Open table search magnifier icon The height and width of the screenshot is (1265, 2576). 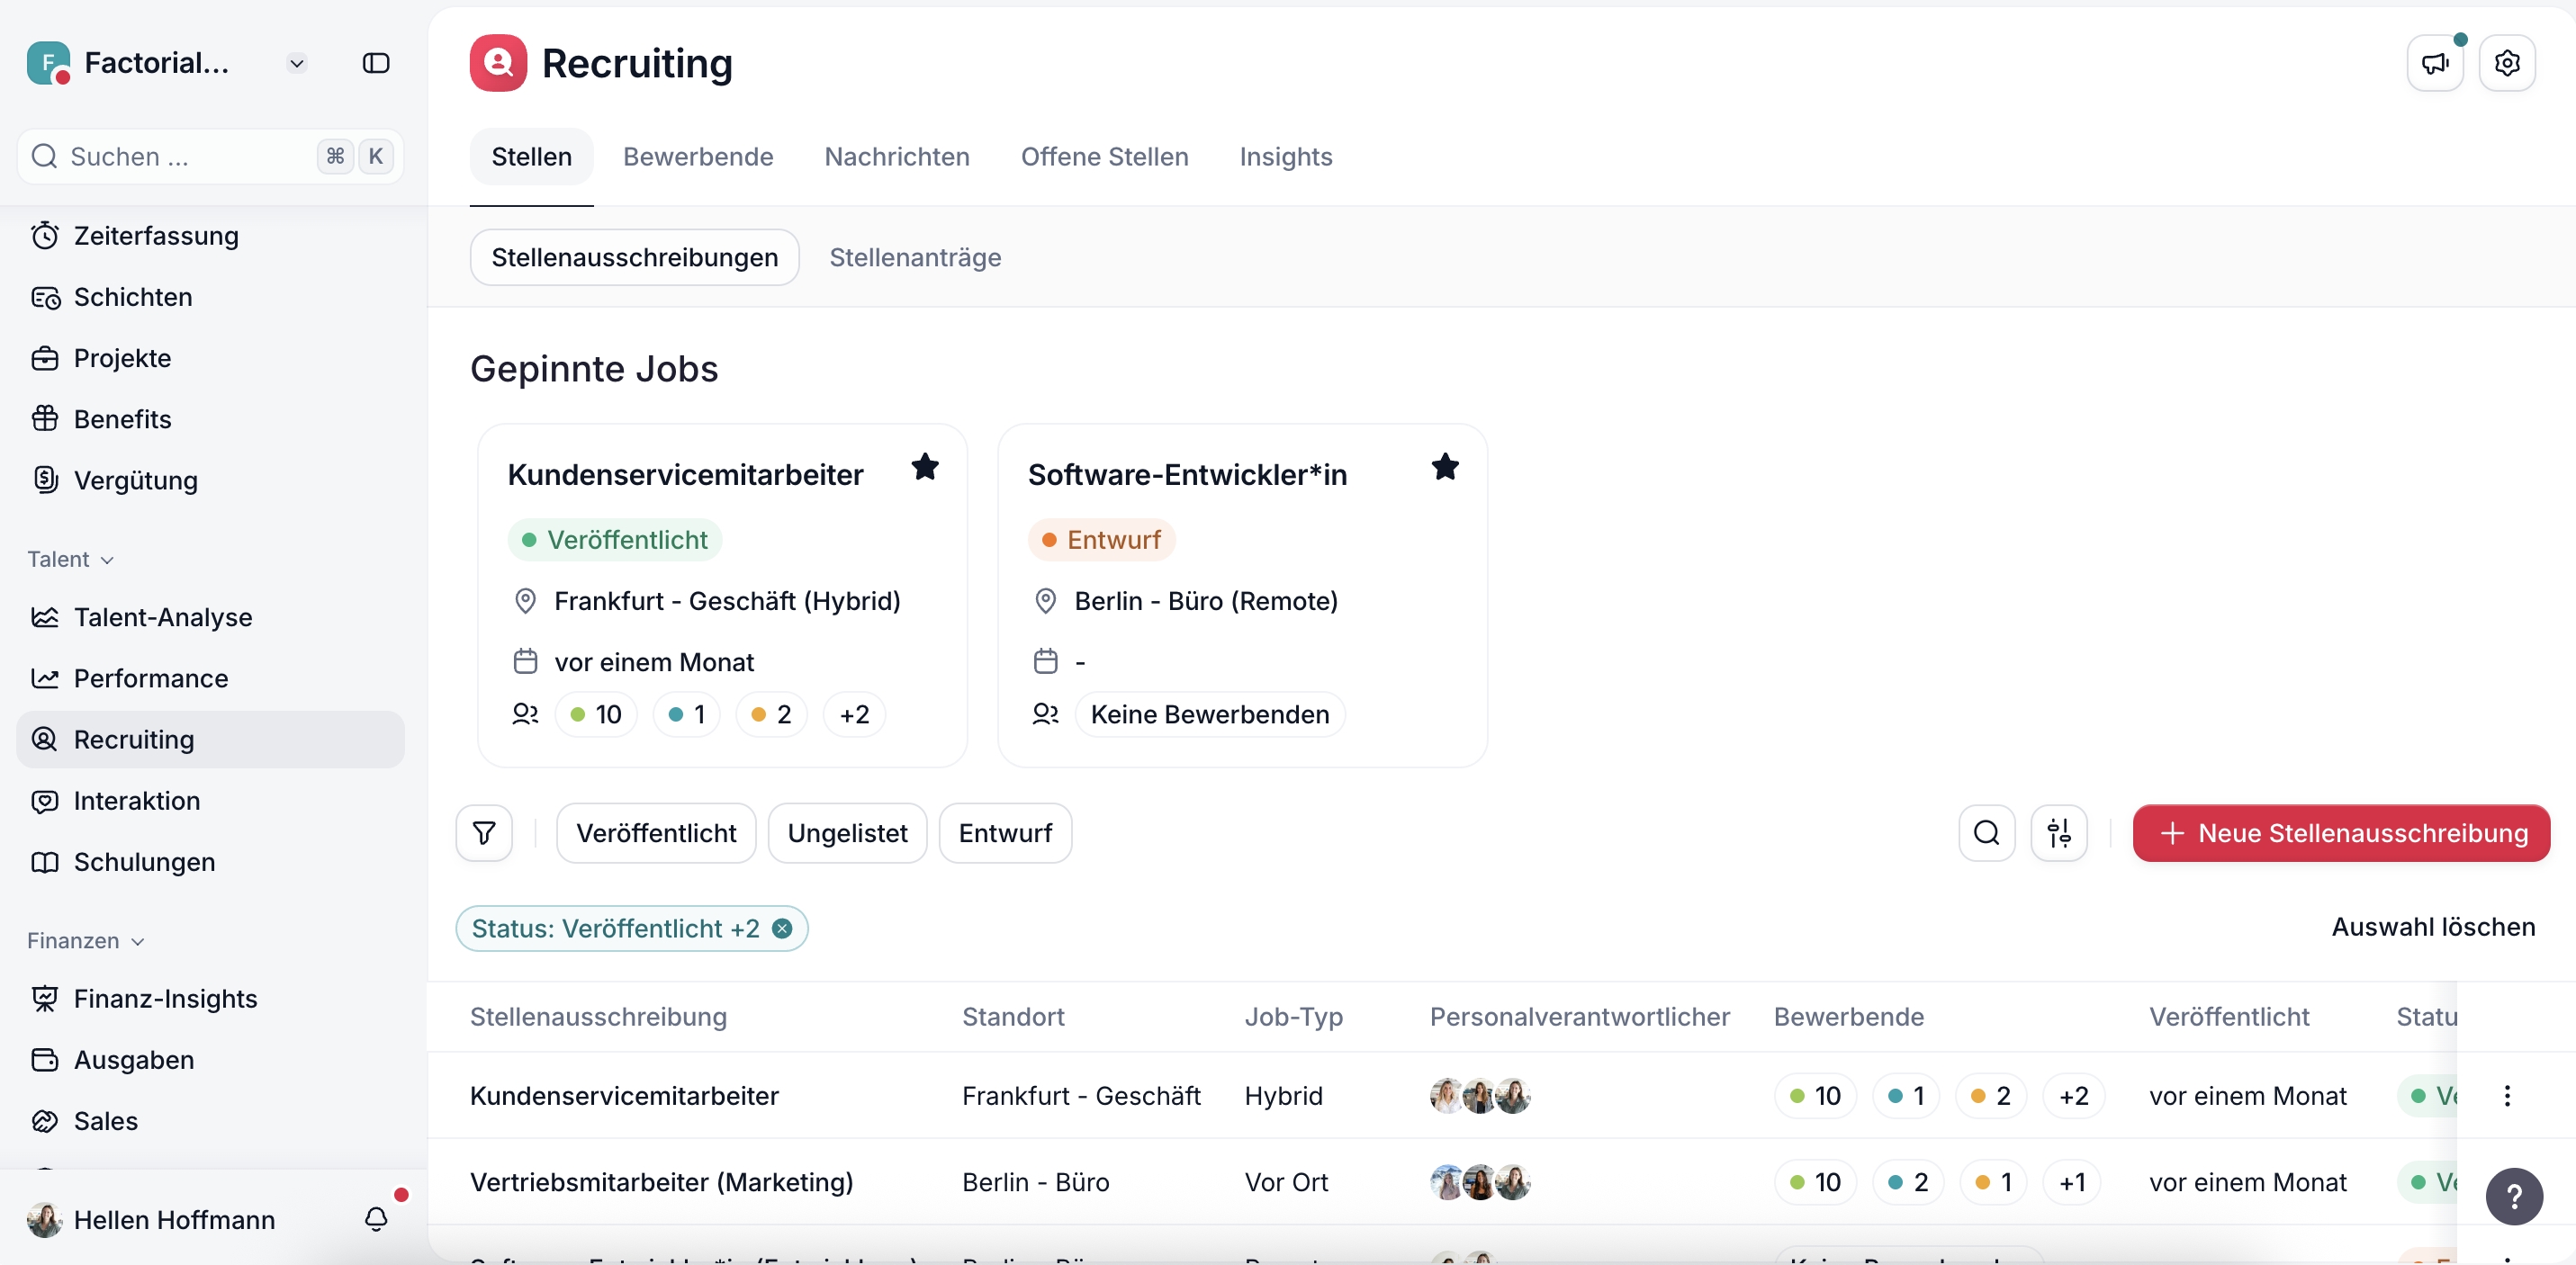[x=1986, y=832]
